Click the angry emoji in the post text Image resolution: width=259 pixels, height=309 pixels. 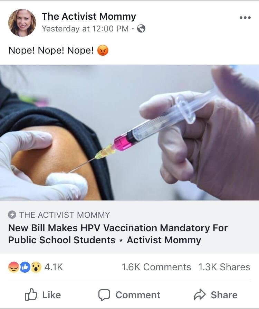[103, 50]
